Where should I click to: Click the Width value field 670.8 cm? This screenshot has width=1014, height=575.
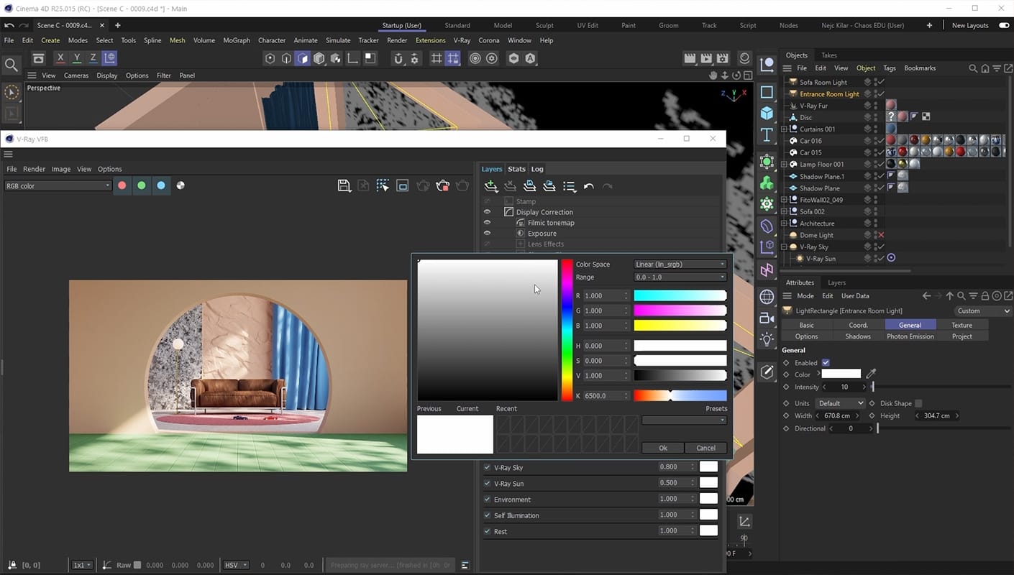(x=837, y=415)
